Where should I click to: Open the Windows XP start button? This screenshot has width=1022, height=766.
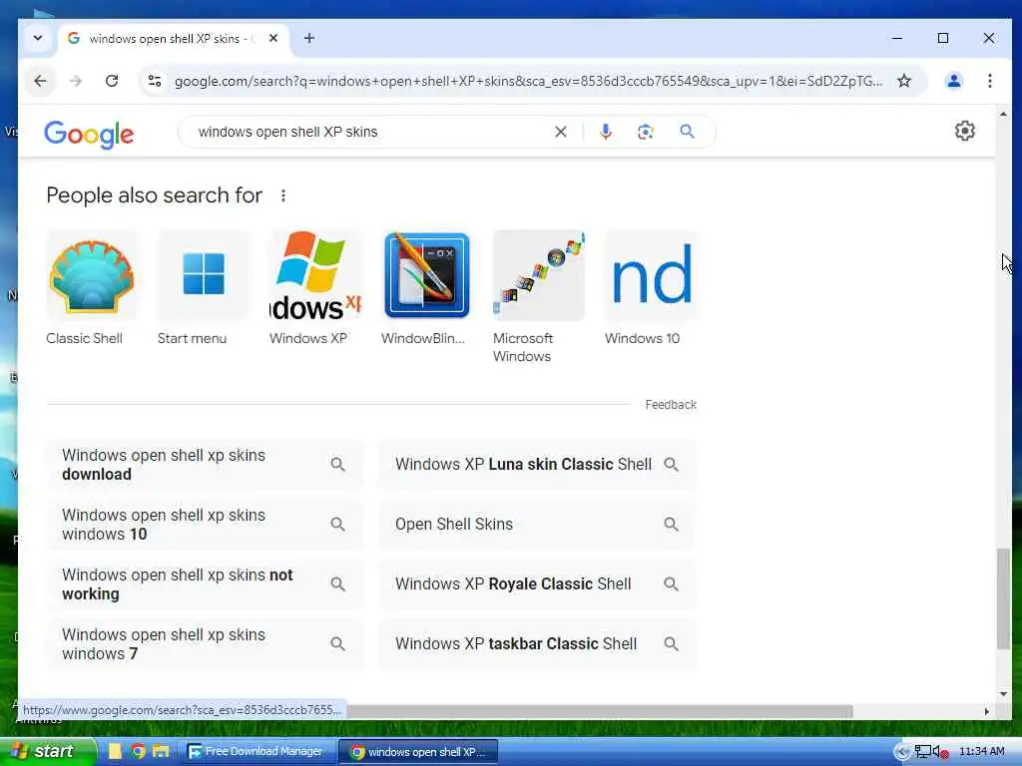tap(47, 752)
